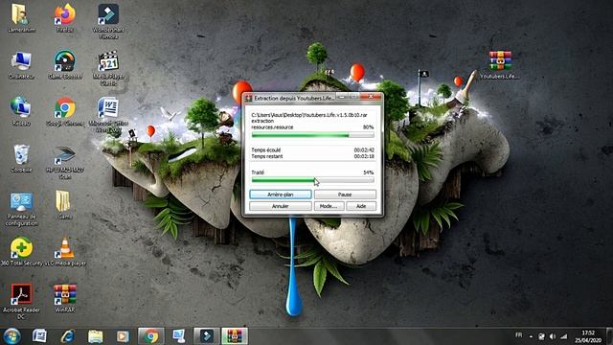Open the Mode... button
The width and height of the screenshot is (613, 345).
(x=329, y=206)
